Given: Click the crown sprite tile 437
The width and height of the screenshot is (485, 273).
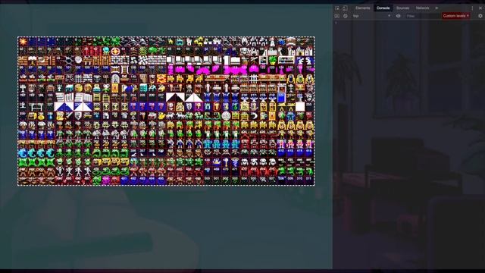Looking at the screenshot, I should (x=217, y=162).
